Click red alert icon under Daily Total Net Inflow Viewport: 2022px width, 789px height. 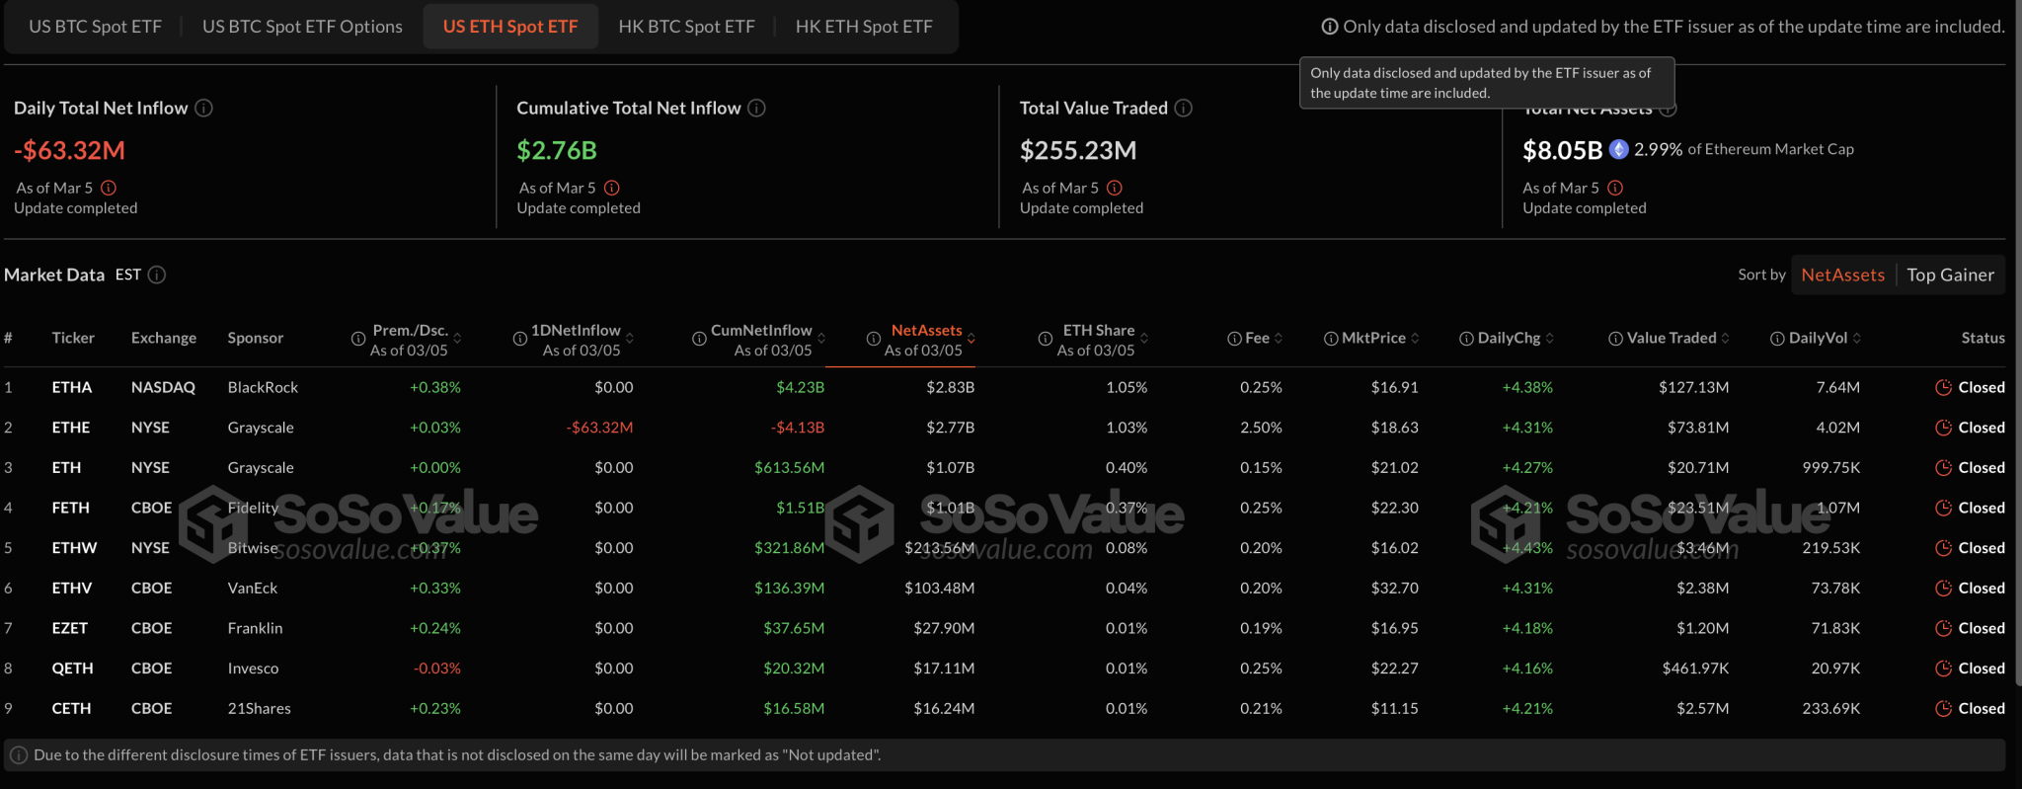tap(109, 188)
